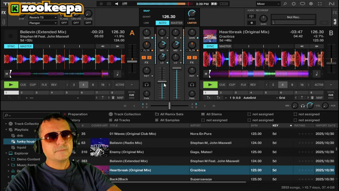Enable FLX flux mode on Deck A
Image resolution: width=339 pixels, height=191 pixels.
click(44, 85)
